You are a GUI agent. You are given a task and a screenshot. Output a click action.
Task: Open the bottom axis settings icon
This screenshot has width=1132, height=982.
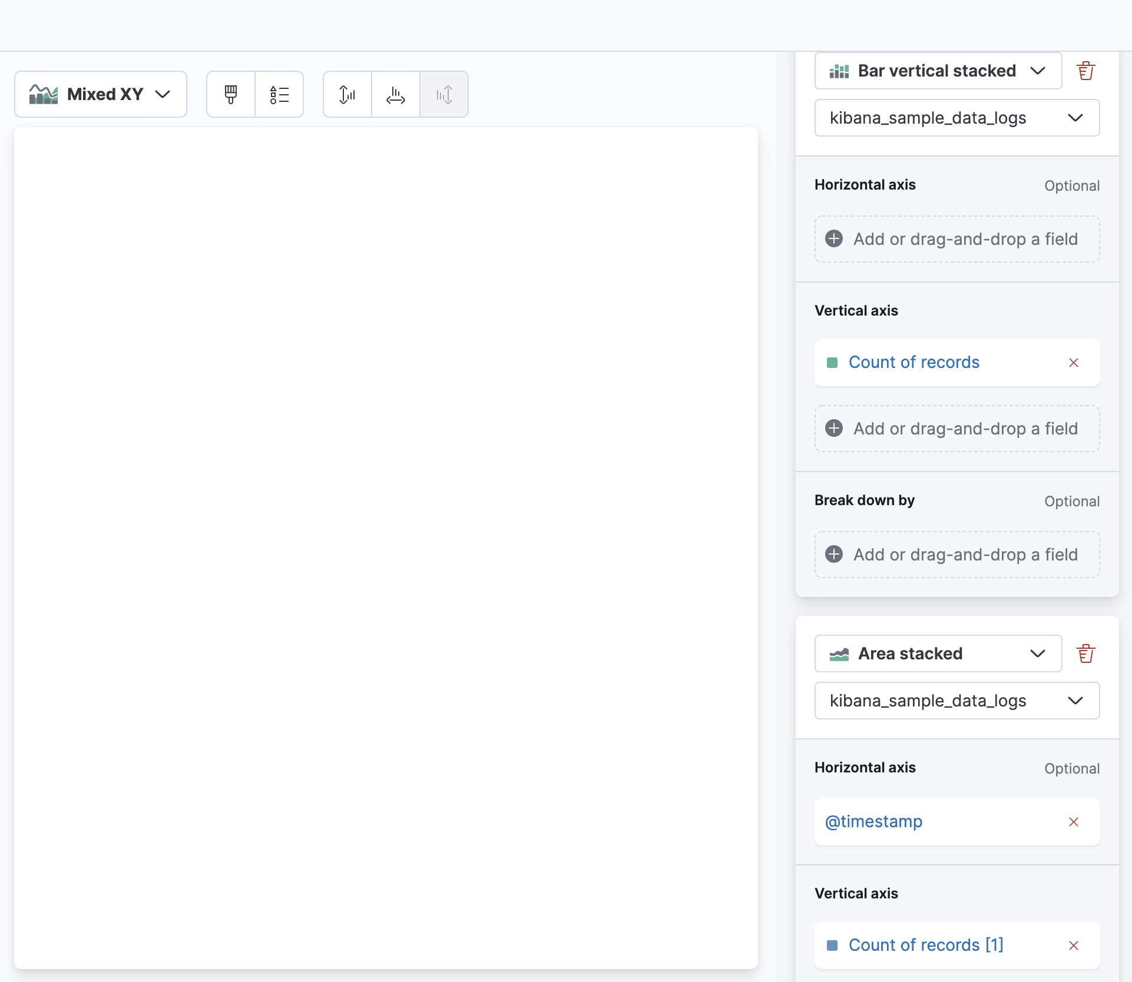(395, 94)
